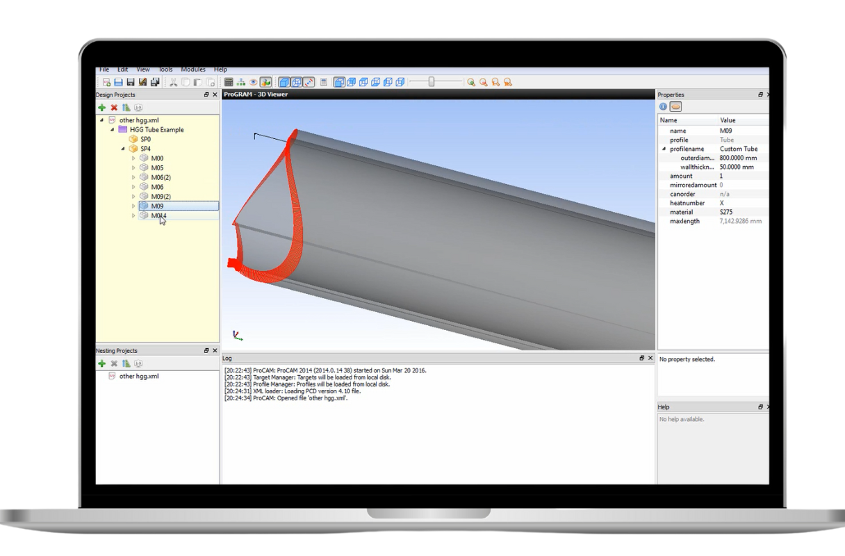845x556 pixels.
Task: Collapse the SP4 assembly node
Action: 123,148
